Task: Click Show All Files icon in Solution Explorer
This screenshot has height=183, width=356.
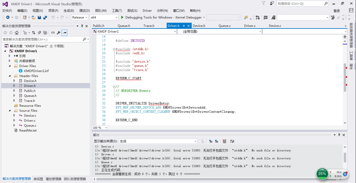Action: [45, 33]
